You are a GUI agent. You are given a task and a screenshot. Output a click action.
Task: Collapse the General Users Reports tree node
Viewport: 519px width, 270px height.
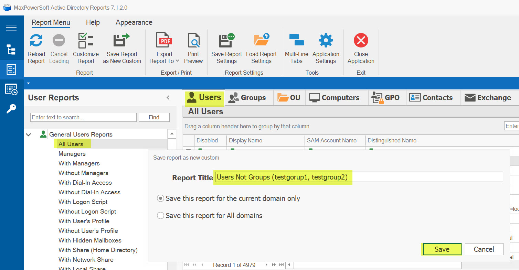29,134
